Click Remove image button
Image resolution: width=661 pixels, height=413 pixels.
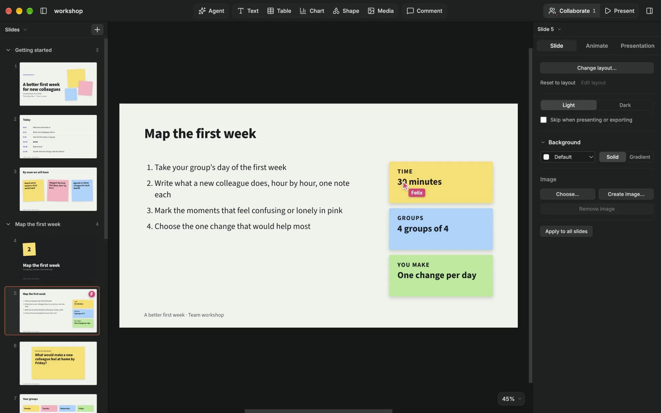point(597,209)
